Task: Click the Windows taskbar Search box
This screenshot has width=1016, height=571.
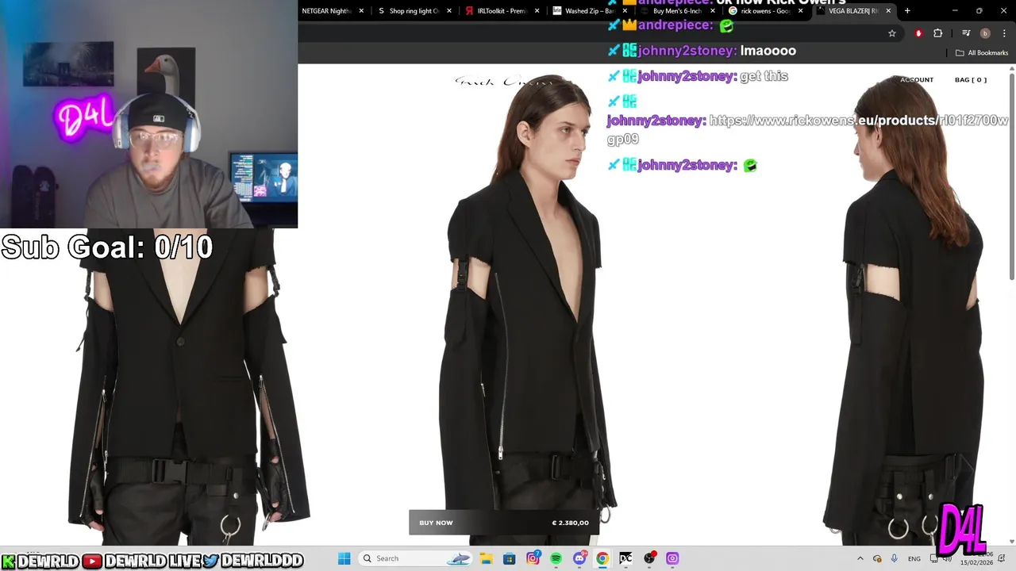Action: (x=414, y=558)
